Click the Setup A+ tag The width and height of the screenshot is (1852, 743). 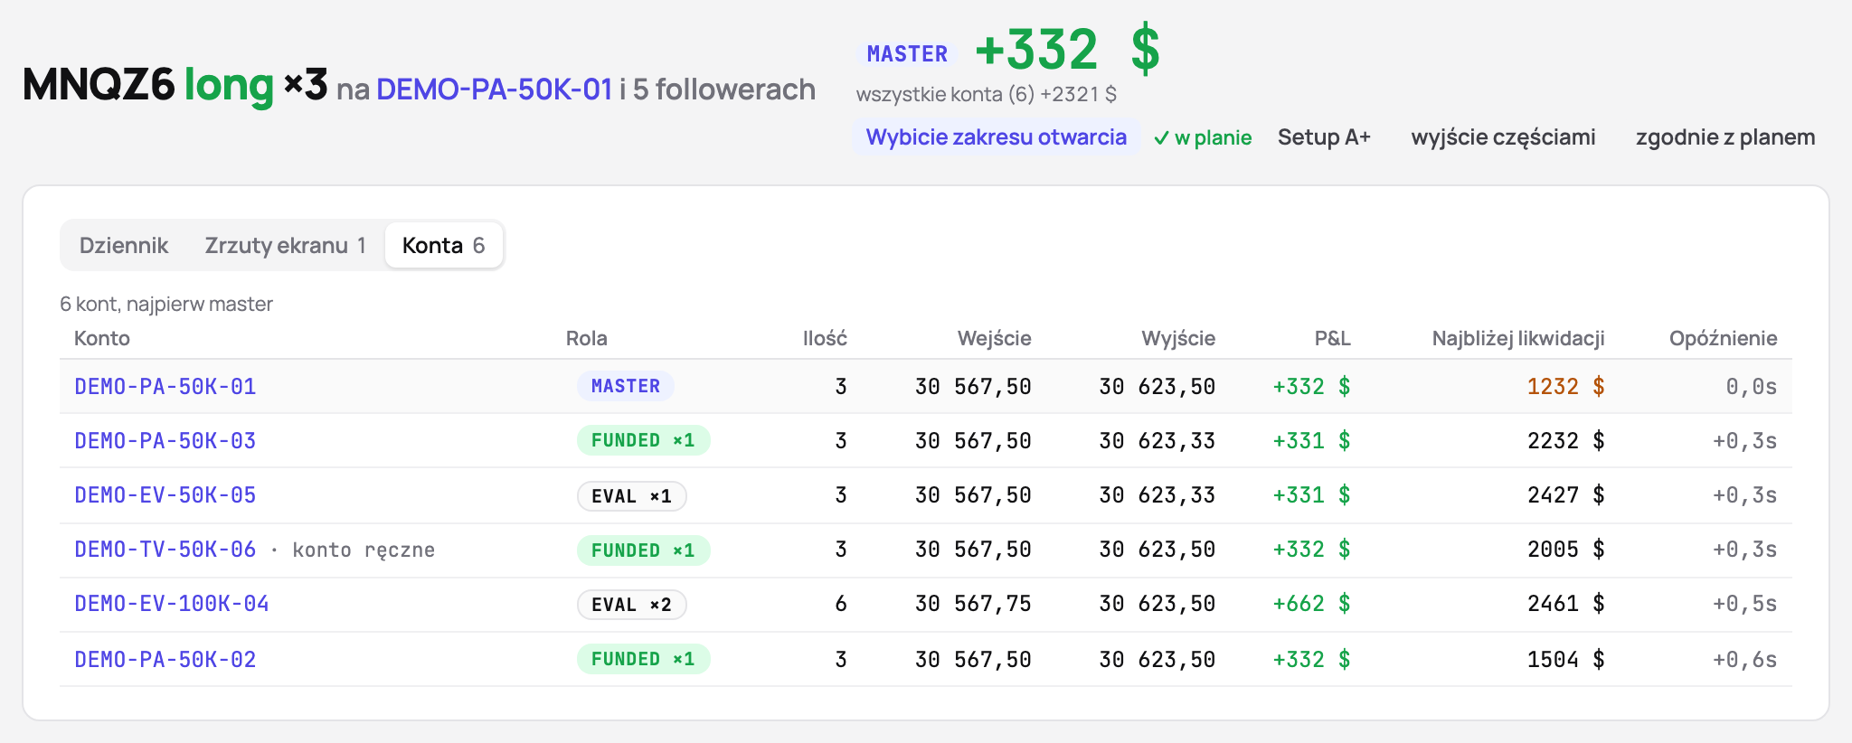(1324, 136)
